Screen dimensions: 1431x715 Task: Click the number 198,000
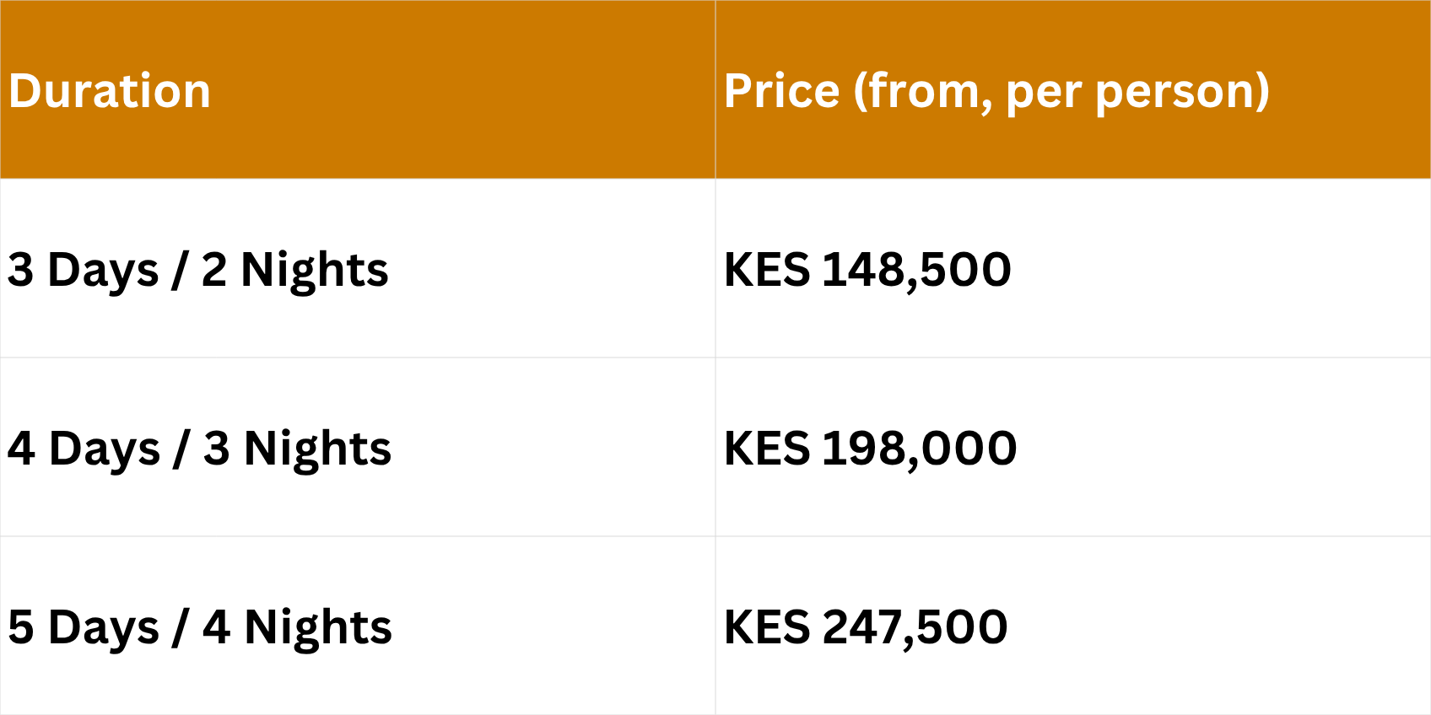[920, 449]
